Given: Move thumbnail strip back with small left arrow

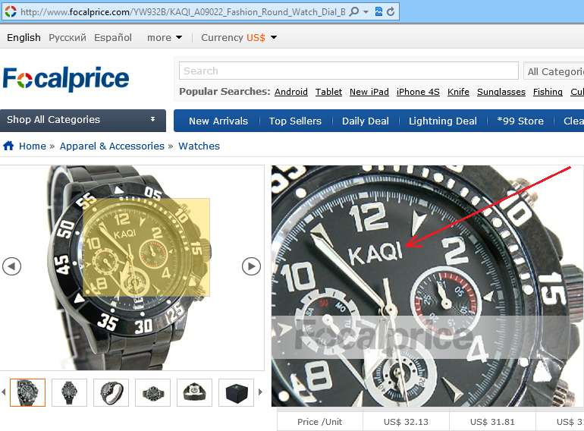Looking at the screenshot, I should pos(4,392).
